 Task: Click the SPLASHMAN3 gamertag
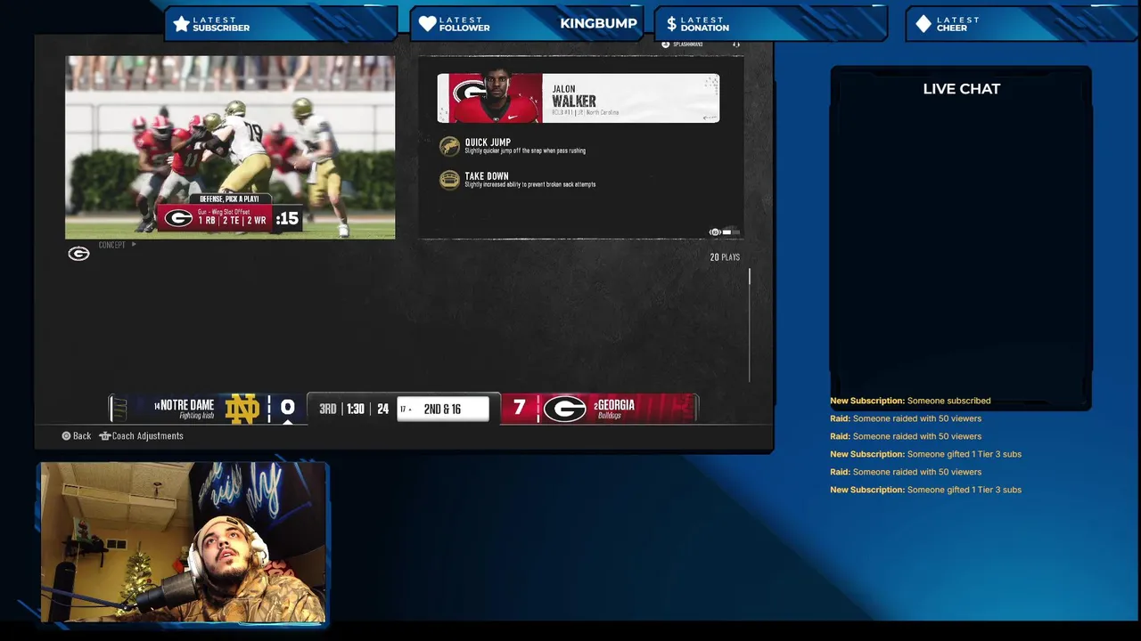click(688, 45)
